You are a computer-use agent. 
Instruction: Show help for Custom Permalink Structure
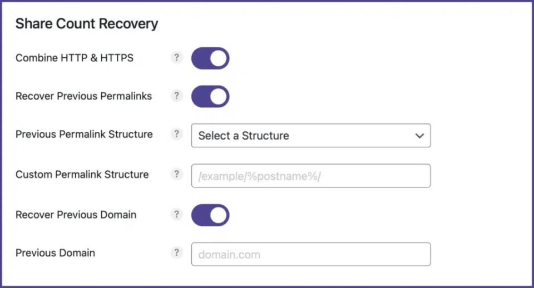[x=176, y=174]
